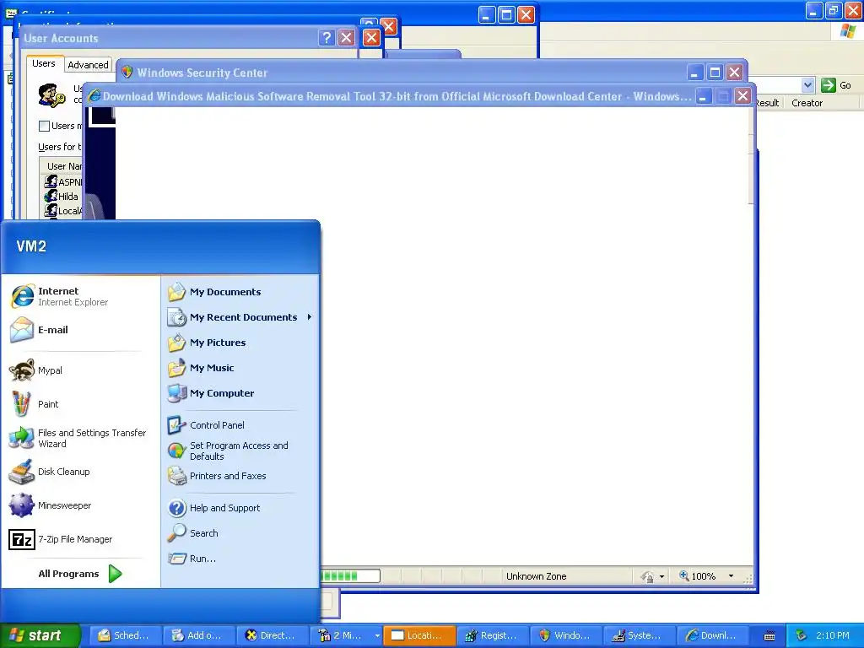
Task: Switch to the 'Sched...' taskbar button
Action: [127, 635]
